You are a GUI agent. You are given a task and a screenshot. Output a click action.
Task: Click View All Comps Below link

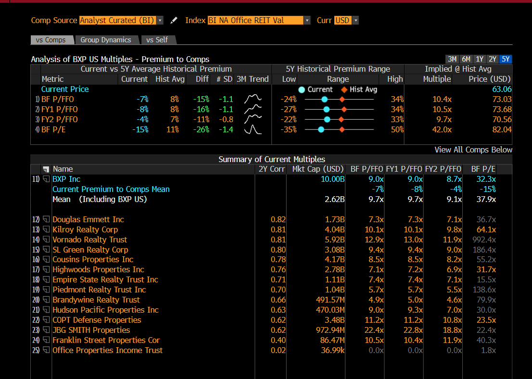(473, 150)
